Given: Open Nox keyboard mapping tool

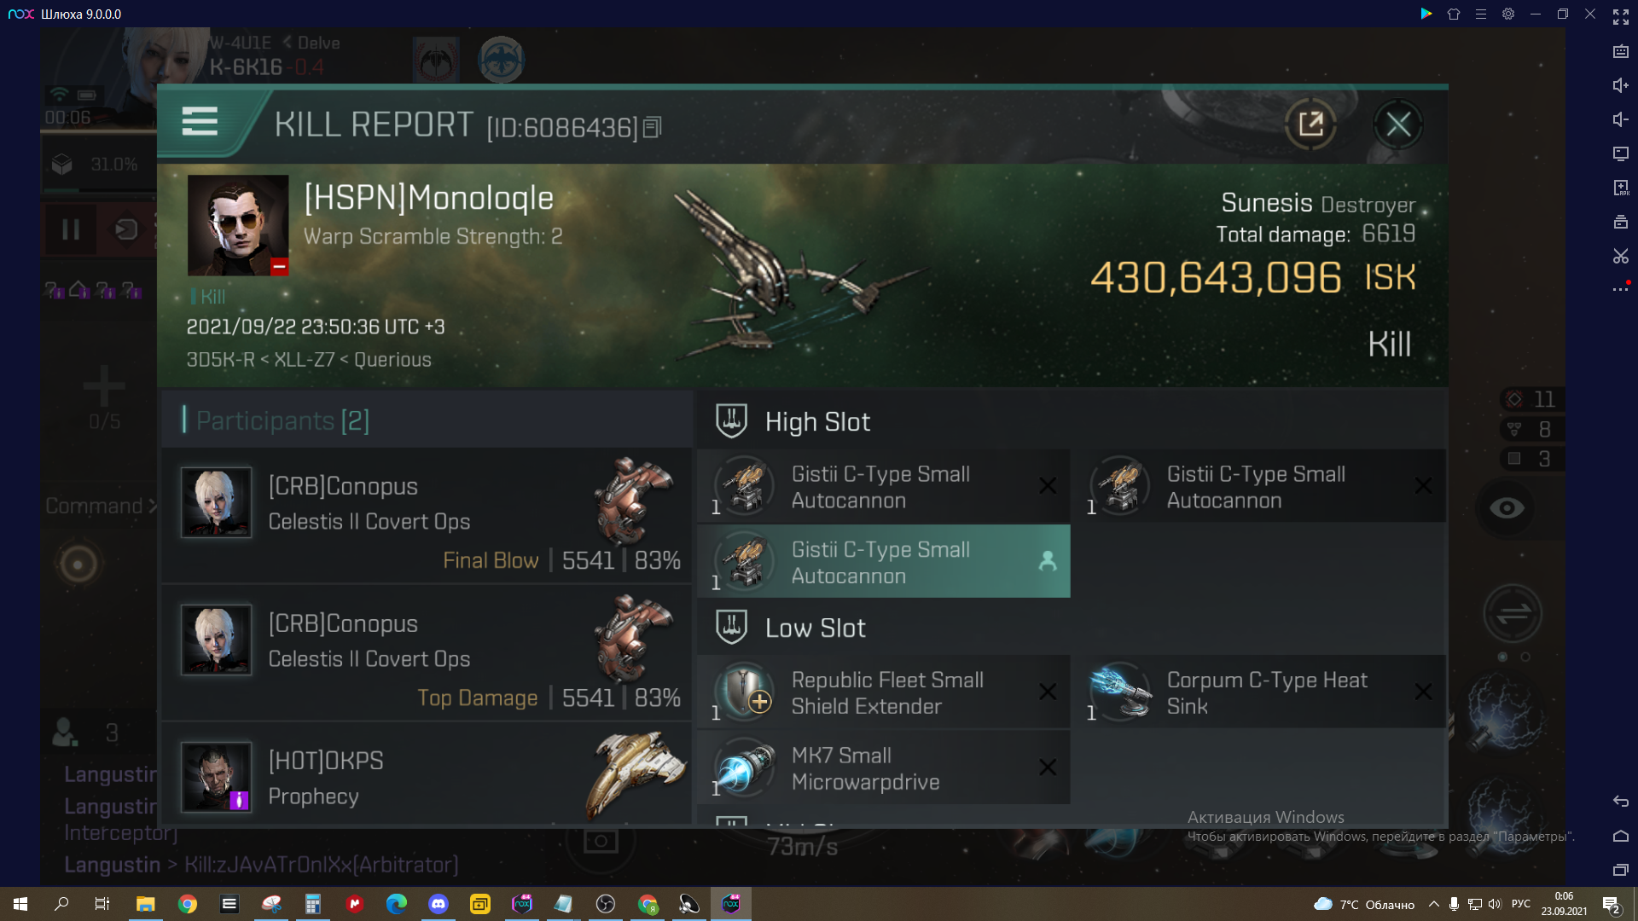Looking at the screenshot, I should tap(1620, 51).
